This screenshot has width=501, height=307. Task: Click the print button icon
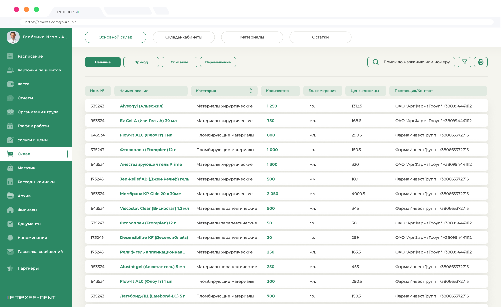[x=481, y=62]
